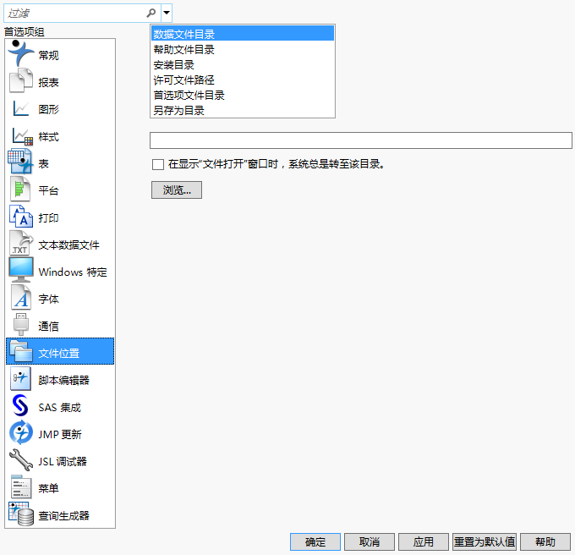Click the 脚本编辑器 label text
The image size is (575, 555).
(x=63, y=380)
